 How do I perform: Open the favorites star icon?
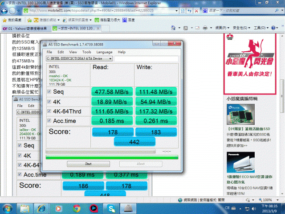[x=5, y=20]
